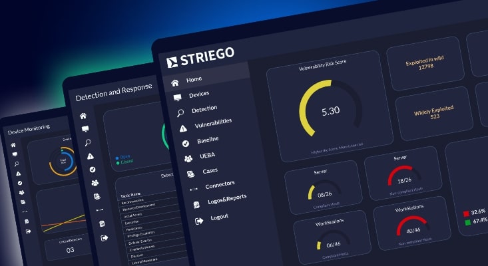Select the Persistence row
Screen dimensions: 488x266
pos(153,226)
